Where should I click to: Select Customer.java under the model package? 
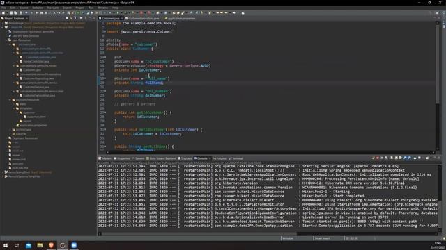pyautogui.click(x=32, y=69)
